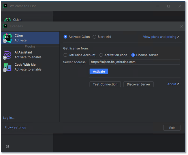Click CLion icon in Welcome window sidebar

tap(7, 20)
